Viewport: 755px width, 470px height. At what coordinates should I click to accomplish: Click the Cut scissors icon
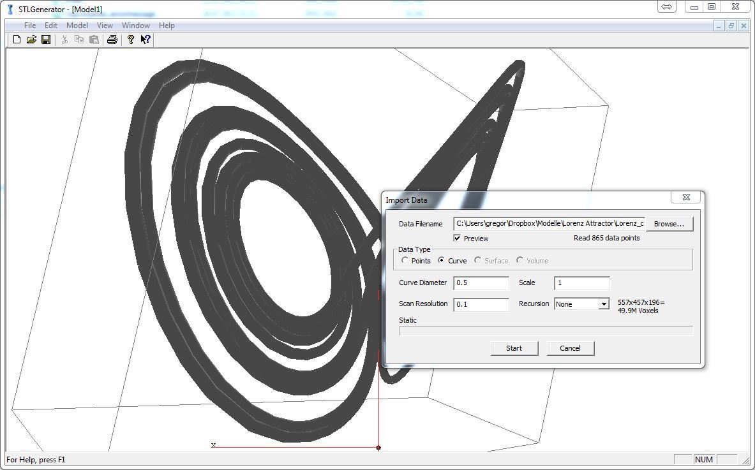tap(64, 40)
